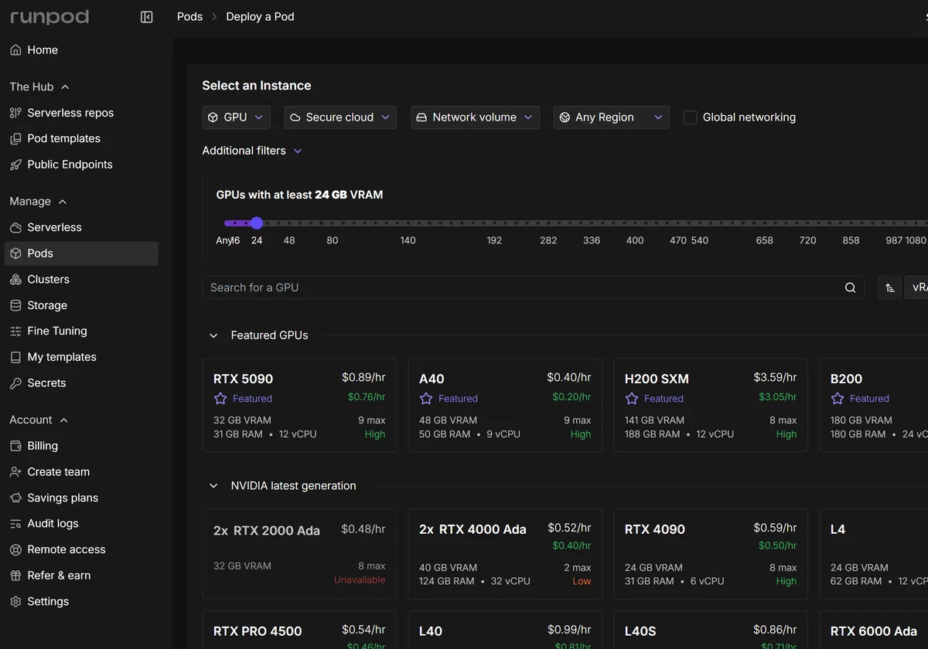
Task: Click the Pods breadcrumb link
Action: (x=189, y=16)
